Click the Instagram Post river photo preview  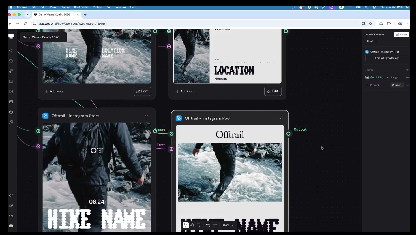pyautogui.click(x=230, y=172)
